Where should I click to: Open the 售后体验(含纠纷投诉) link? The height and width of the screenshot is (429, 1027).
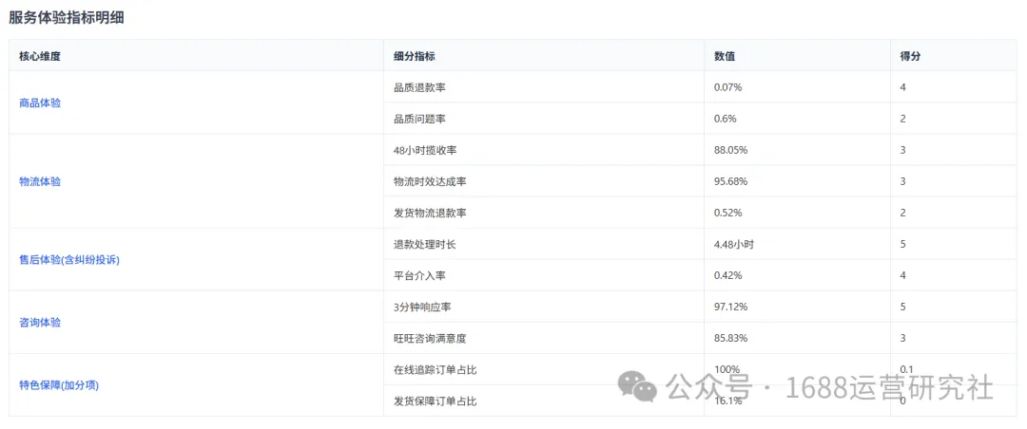[69, 260]
